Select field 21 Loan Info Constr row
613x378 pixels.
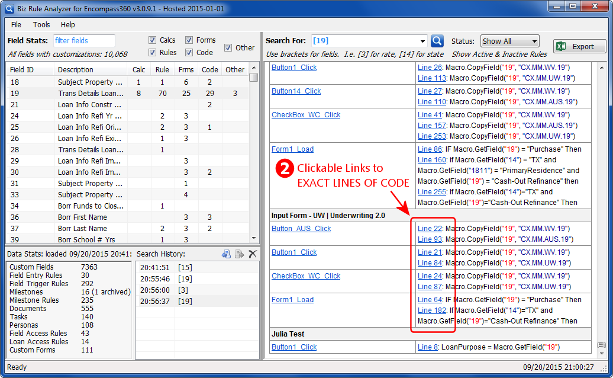pyautogui.click(x=128, y=104)
